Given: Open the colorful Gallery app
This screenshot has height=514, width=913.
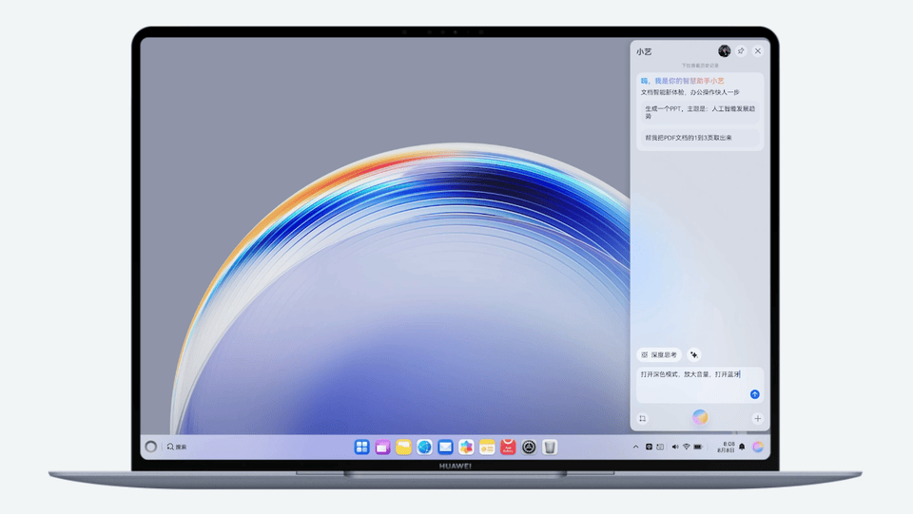Looking at the screenshot, I should click(x=466, y=447).
